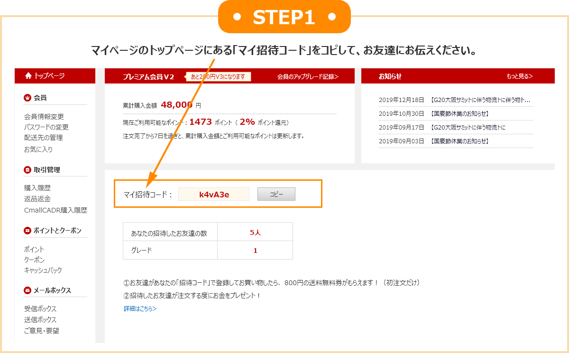Open CmallCADR購入履歴
The width and height of the screenshot is (569, 353).
coord(55,210)
